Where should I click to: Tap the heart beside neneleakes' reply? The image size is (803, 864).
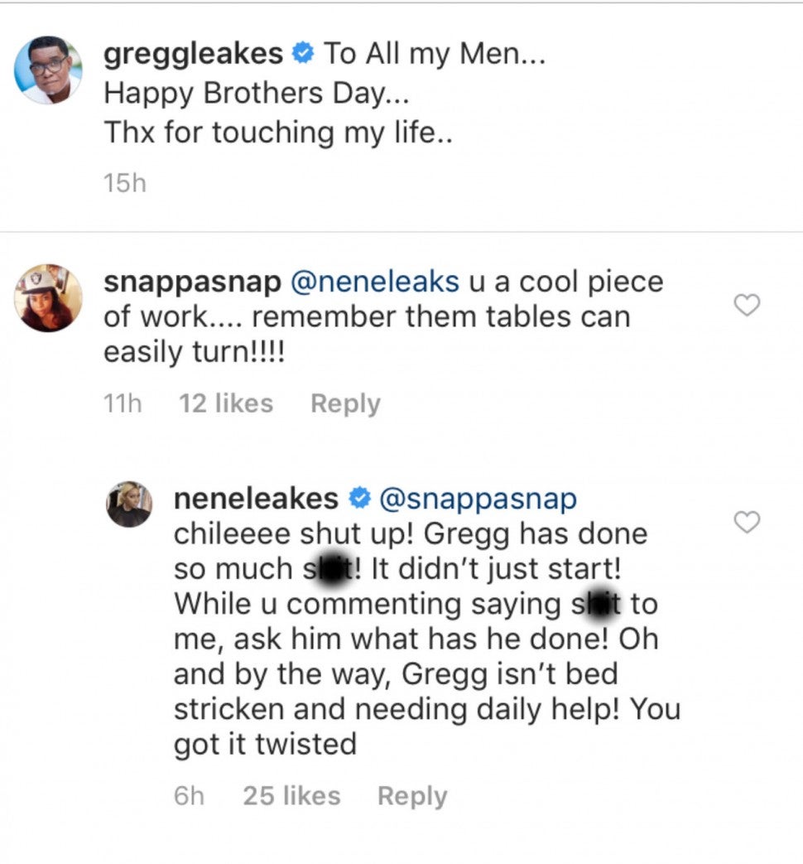748,522
